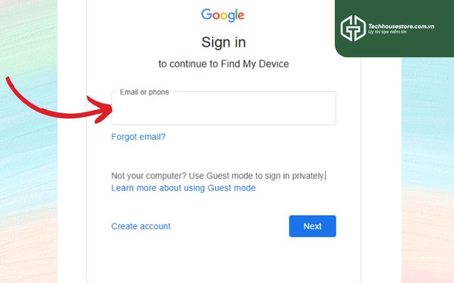Click the 'Not your computer?' guest mode text

pyautogui.click(x=218, y=175)
